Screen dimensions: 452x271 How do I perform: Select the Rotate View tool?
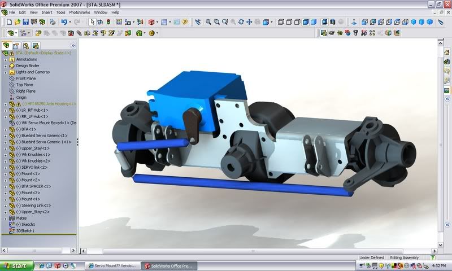point(241,22)
